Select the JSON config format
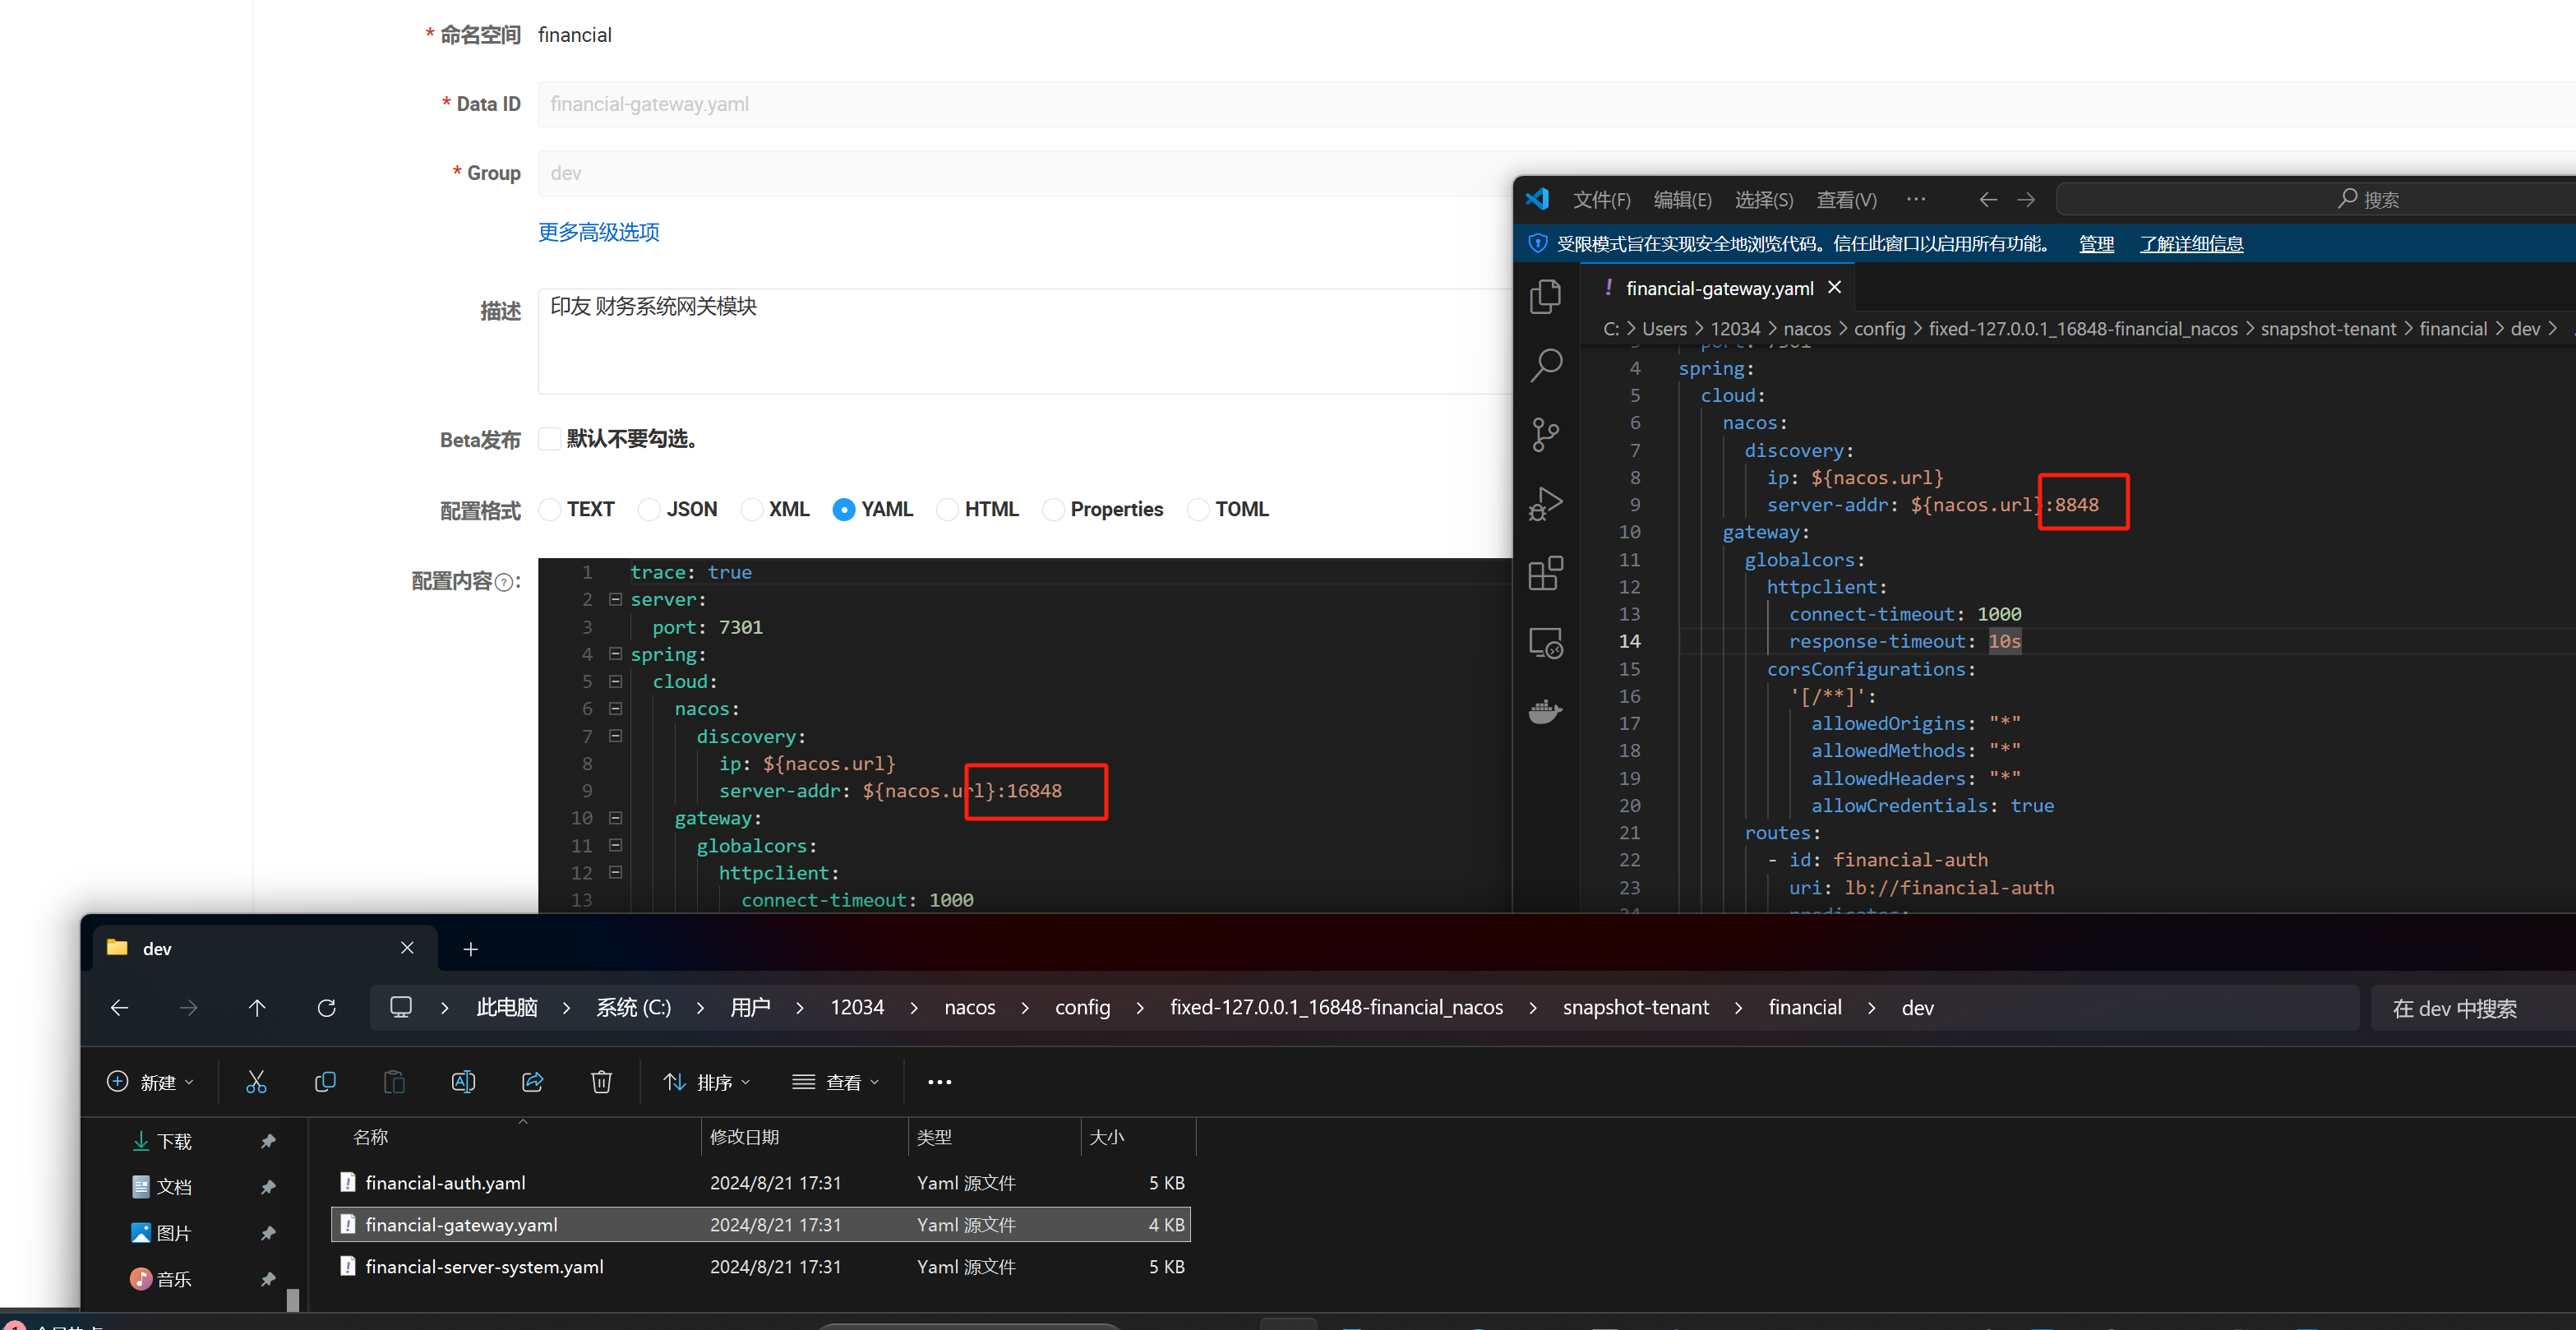 tap(648, 510)
